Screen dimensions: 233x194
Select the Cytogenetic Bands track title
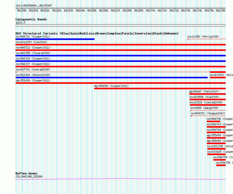point(31,19)
